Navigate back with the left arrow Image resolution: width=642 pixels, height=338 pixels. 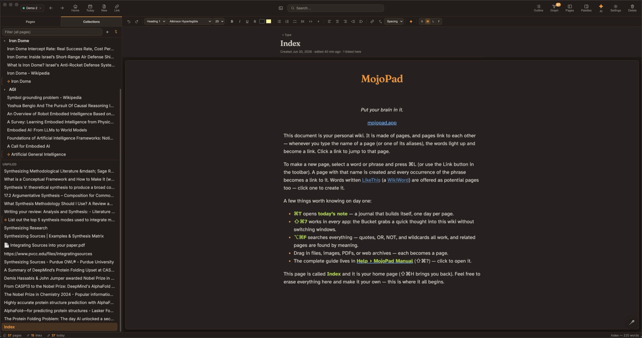(x=51, y=8)
